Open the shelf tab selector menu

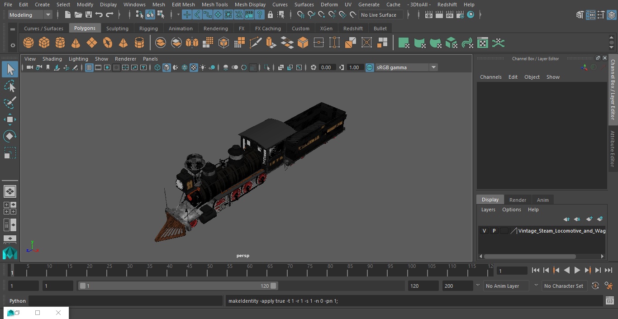(12, 29)
